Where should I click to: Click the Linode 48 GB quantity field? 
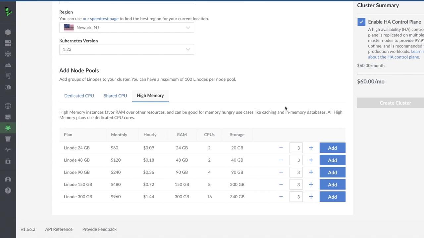tap(296, 160)
